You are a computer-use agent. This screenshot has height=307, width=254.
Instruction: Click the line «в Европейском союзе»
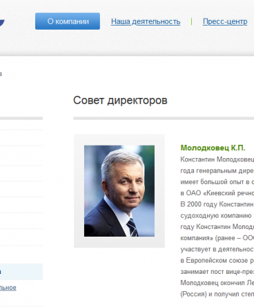(217, 261)
